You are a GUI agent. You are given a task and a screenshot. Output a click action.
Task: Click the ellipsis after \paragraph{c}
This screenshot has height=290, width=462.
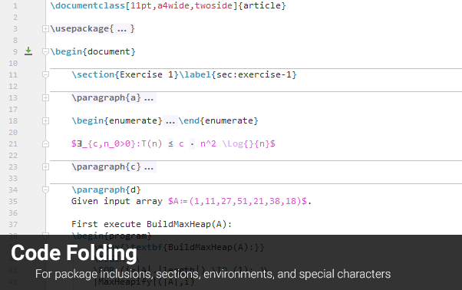click(x=149, y=167)
